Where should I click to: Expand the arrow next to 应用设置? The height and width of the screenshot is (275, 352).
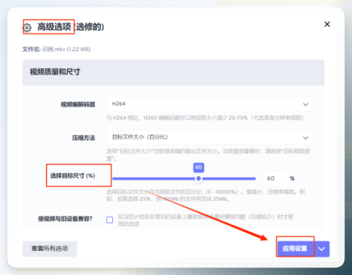322,249
